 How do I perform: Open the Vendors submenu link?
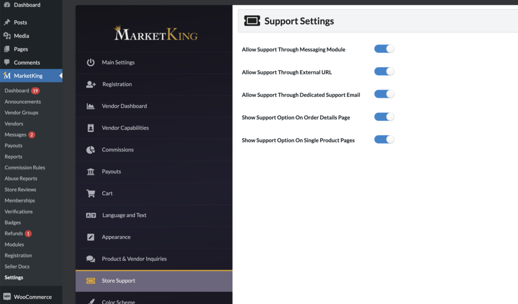coord(14,123)
